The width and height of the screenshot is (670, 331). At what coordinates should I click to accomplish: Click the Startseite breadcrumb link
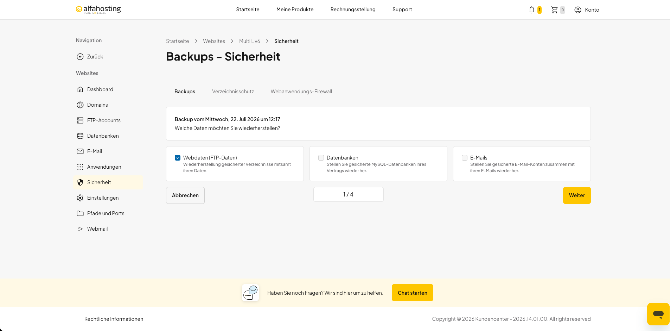pyautogui.click(x=177, y=41)
